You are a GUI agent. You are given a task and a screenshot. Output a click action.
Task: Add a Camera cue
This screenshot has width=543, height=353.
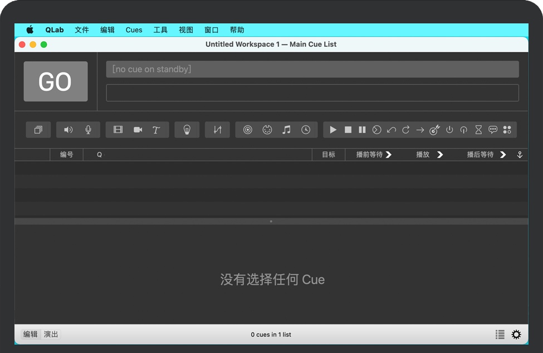138,130
